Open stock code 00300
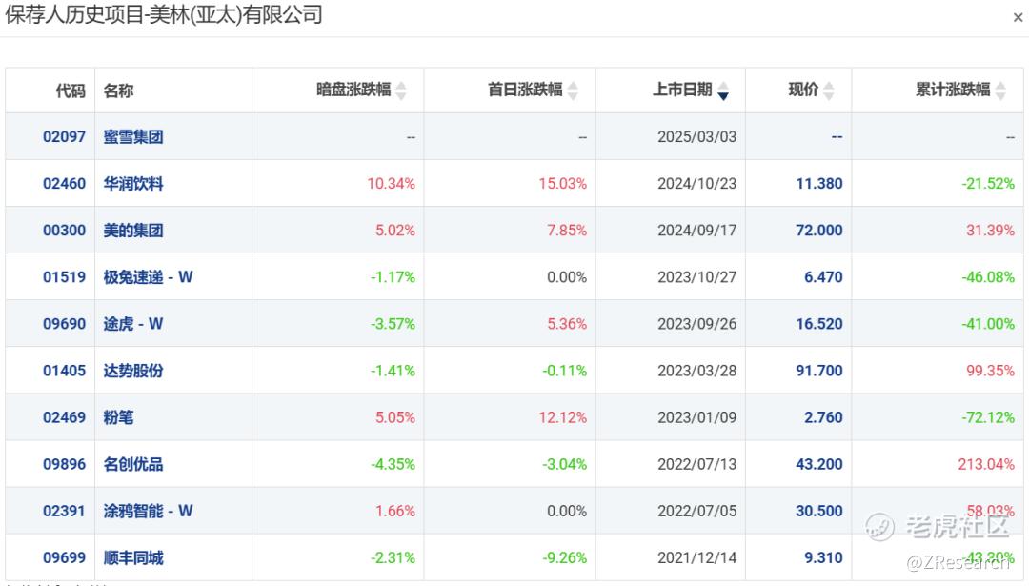The image size is (1029, 586). coord(65,231)
